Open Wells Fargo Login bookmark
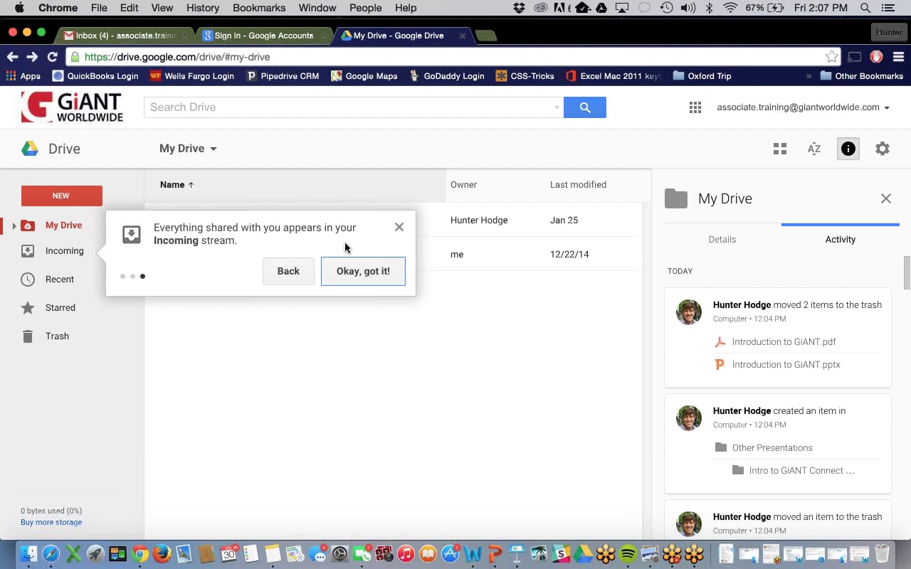Image resolution: width=911 pixels, height=569 pixels. [192, 76]
